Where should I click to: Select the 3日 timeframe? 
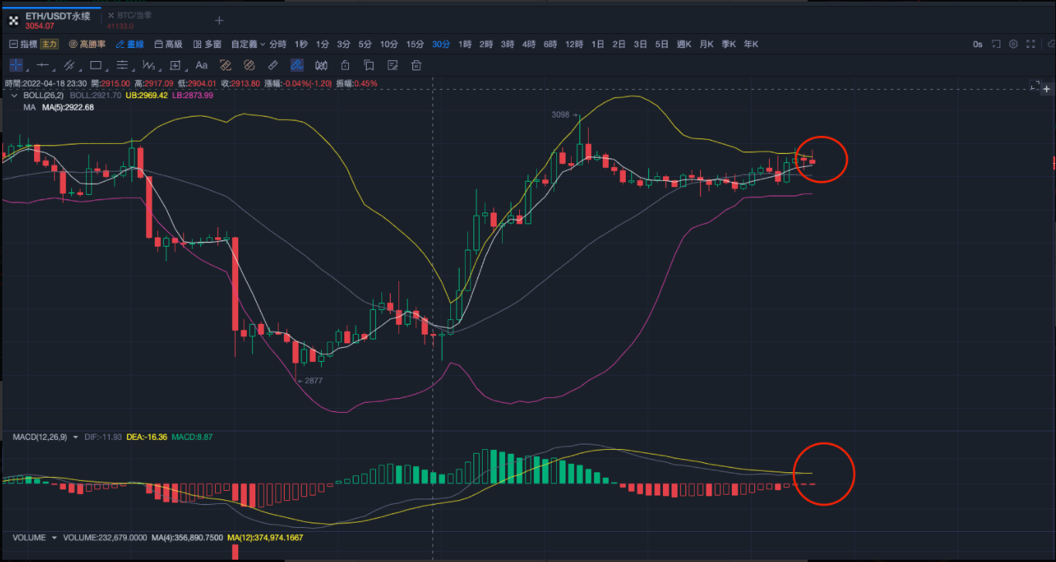tap(641, 44)
